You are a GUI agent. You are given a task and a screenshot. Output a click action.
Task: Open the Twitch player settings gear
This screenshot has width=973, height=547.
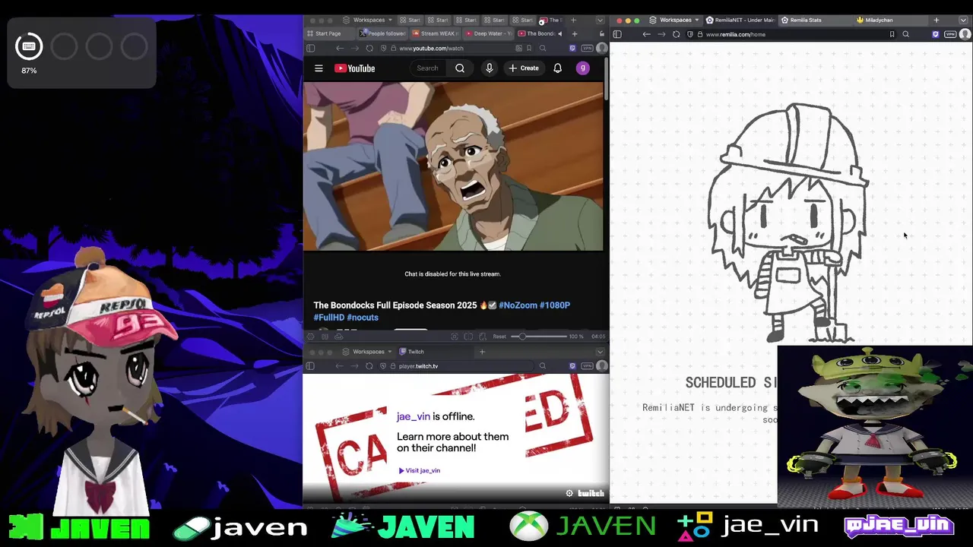(569, 493)
